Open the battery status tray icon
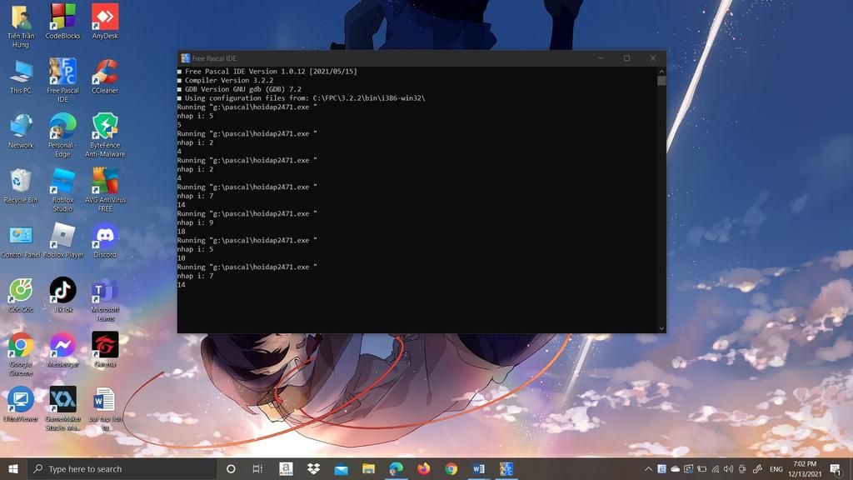Viewport: 853px width, 480px height. point(701,468)
